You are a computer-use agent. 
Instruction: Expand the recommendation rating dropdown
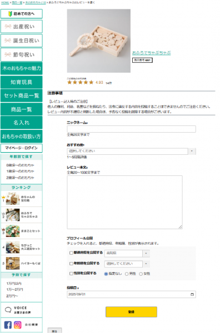[131, 151]
